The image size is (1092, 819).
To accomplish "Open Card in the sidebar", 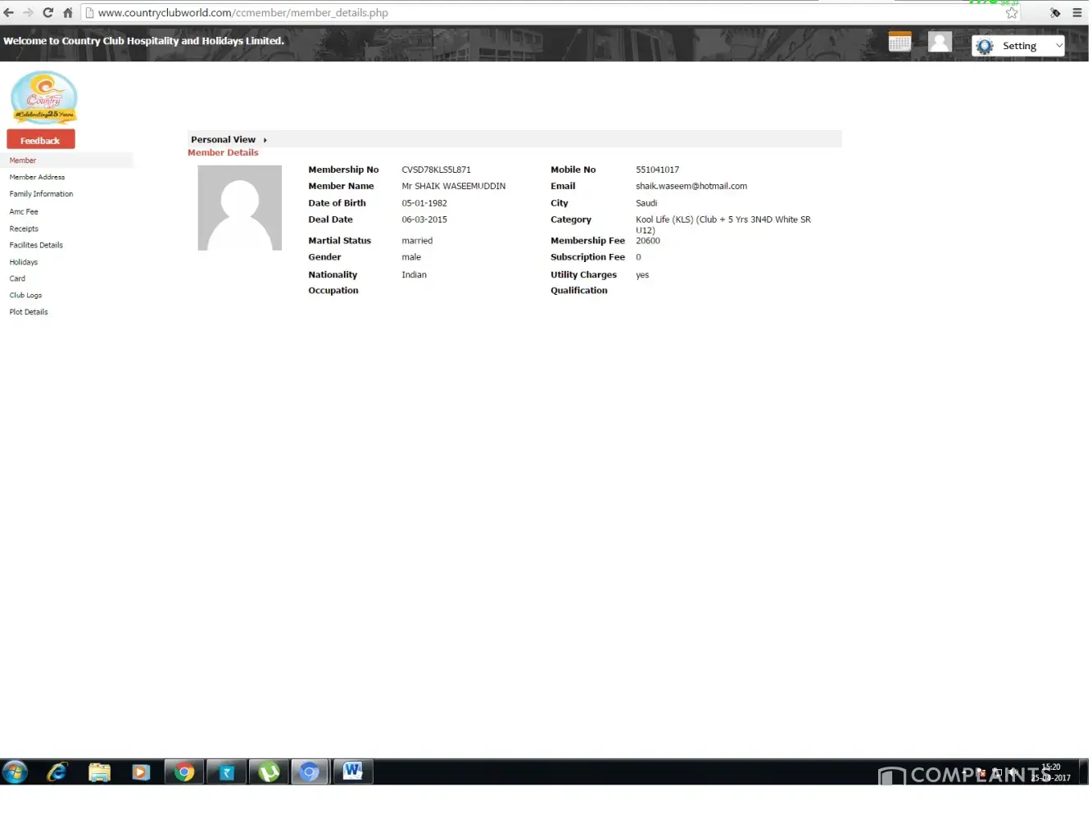I will [x=17, y=278].
